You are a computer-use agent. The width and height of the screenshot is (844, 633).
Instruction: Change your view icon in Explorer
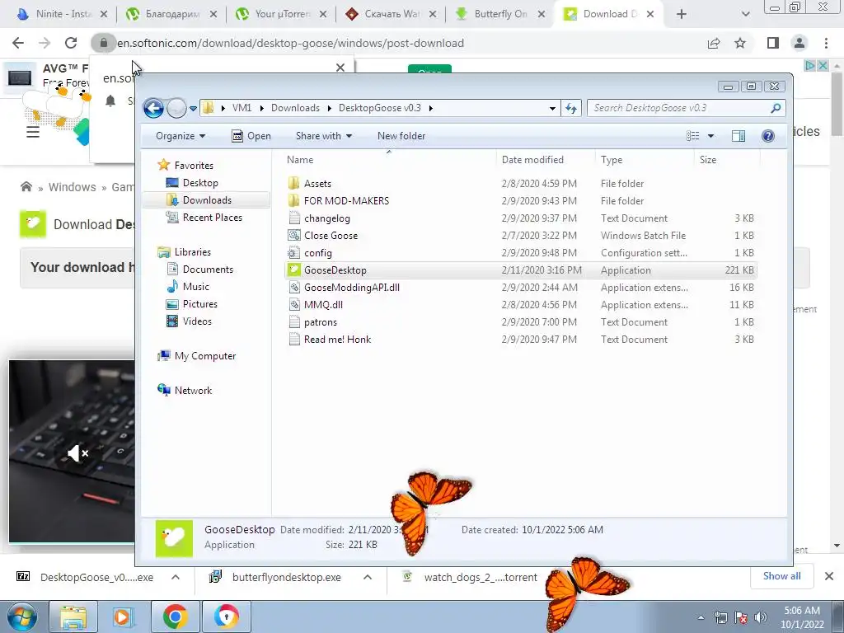coord(692,136)
